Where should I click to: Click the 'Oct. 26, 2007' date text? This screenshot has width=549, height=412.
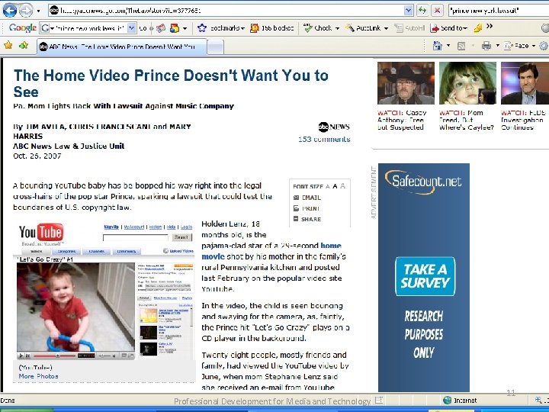tap(37, 156)
